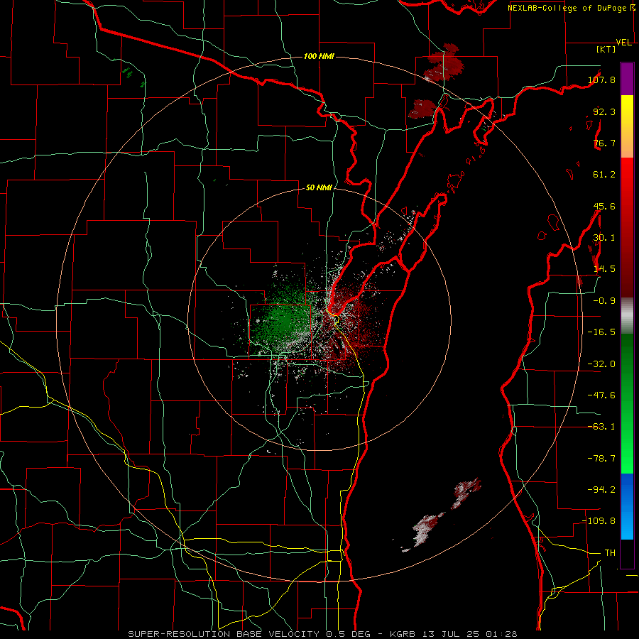This screenshot has height=639, width=639.
Task: Click the -109.8 scale value
Action: coord(599,521)
